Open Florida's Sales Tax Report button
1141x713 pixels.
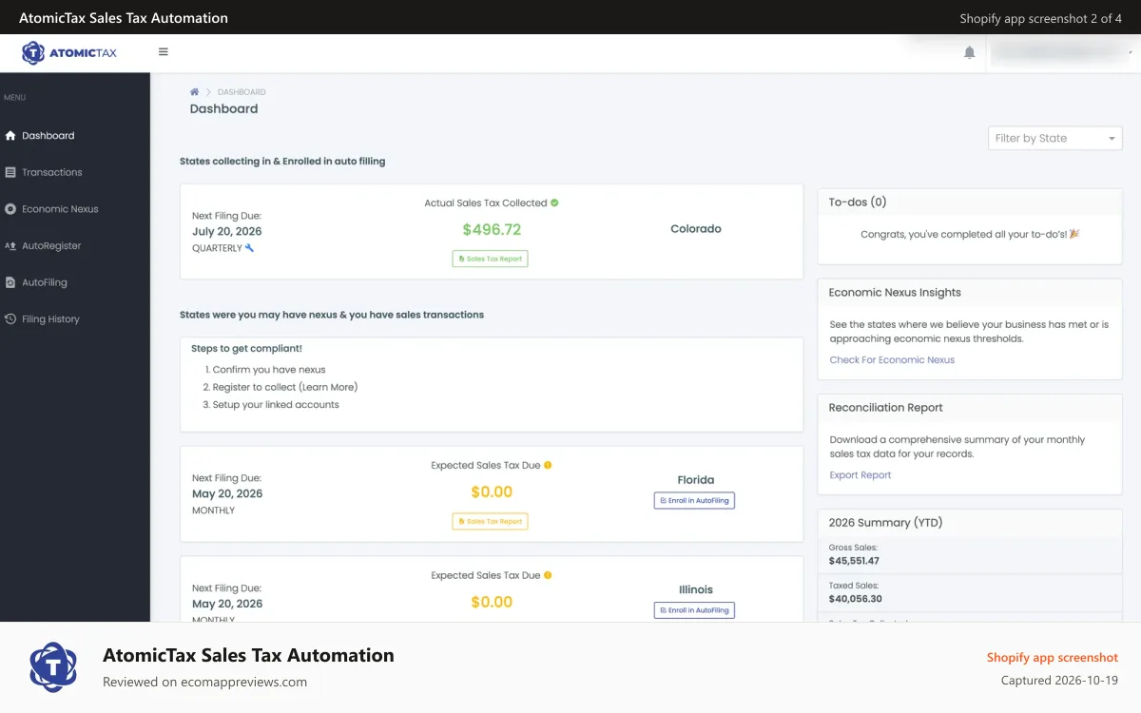[490, 521]
